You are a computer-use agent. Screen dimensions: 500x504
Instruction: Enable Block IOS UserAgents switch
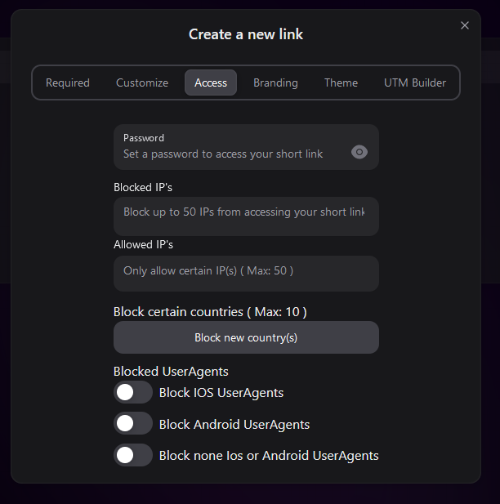click(x=133, y=392)
